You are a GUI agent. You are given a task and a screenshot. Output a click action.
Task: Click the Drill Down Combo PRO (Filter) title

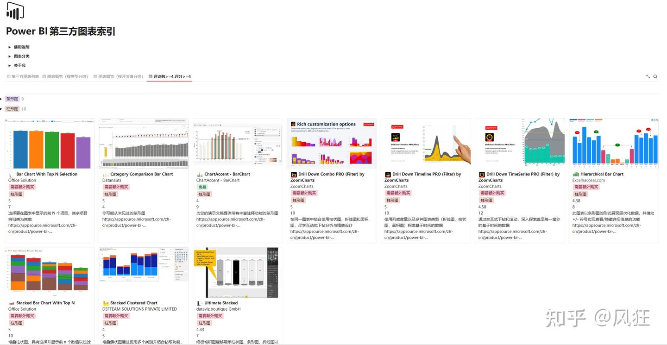[x=327, y=177]
